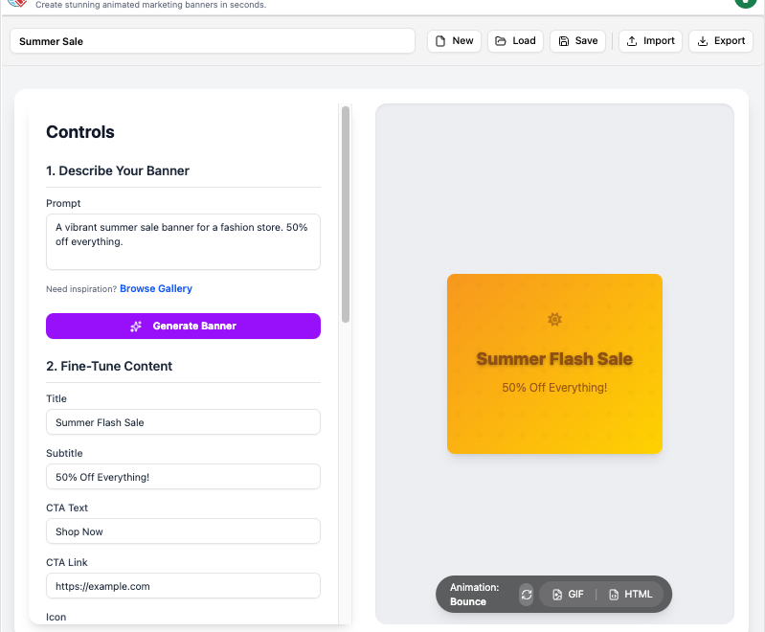This screenshot has width=765, height=632.
Task: Download the banner as GIF
Action: point(568,595)
